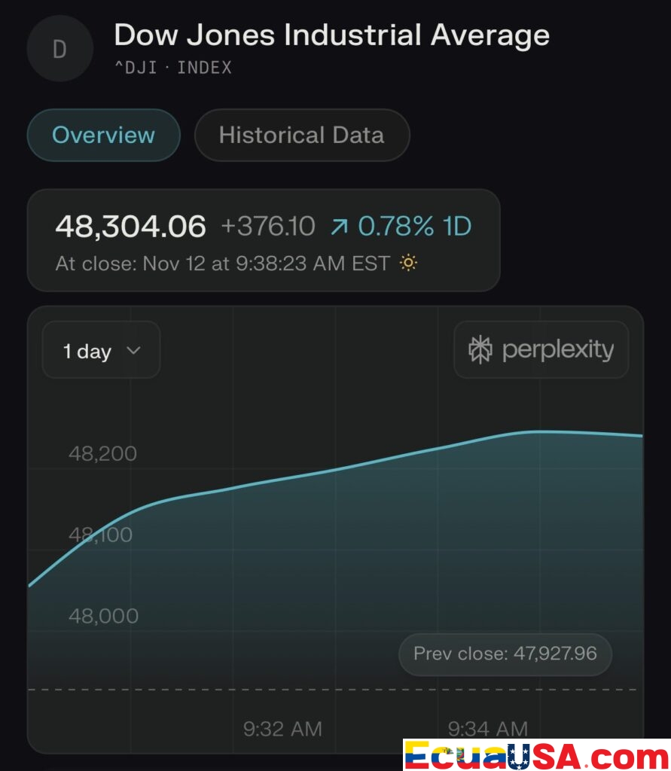The image size is (671, 771).
Task: Click the ^DJI · INDEX ticker label
Action: pos(172,68)
